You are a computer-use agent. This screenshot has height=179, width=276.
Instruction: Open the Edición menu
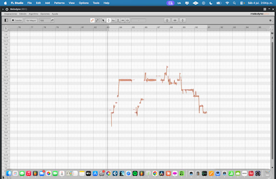pos(23,14)
